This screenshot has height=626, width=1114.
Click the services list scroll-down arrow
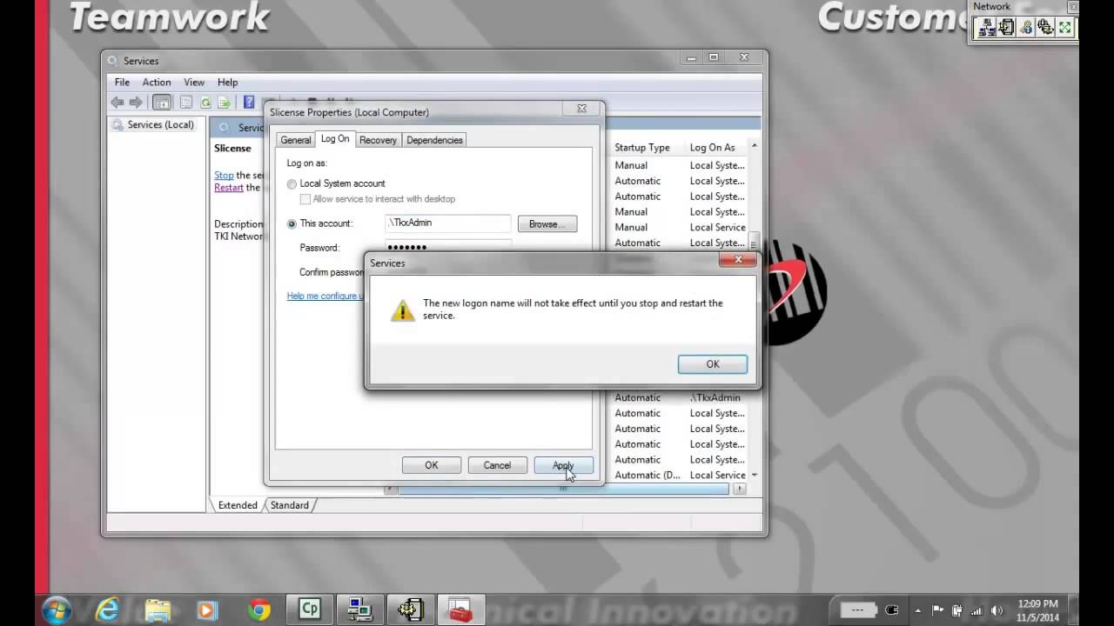coord(754,475)
